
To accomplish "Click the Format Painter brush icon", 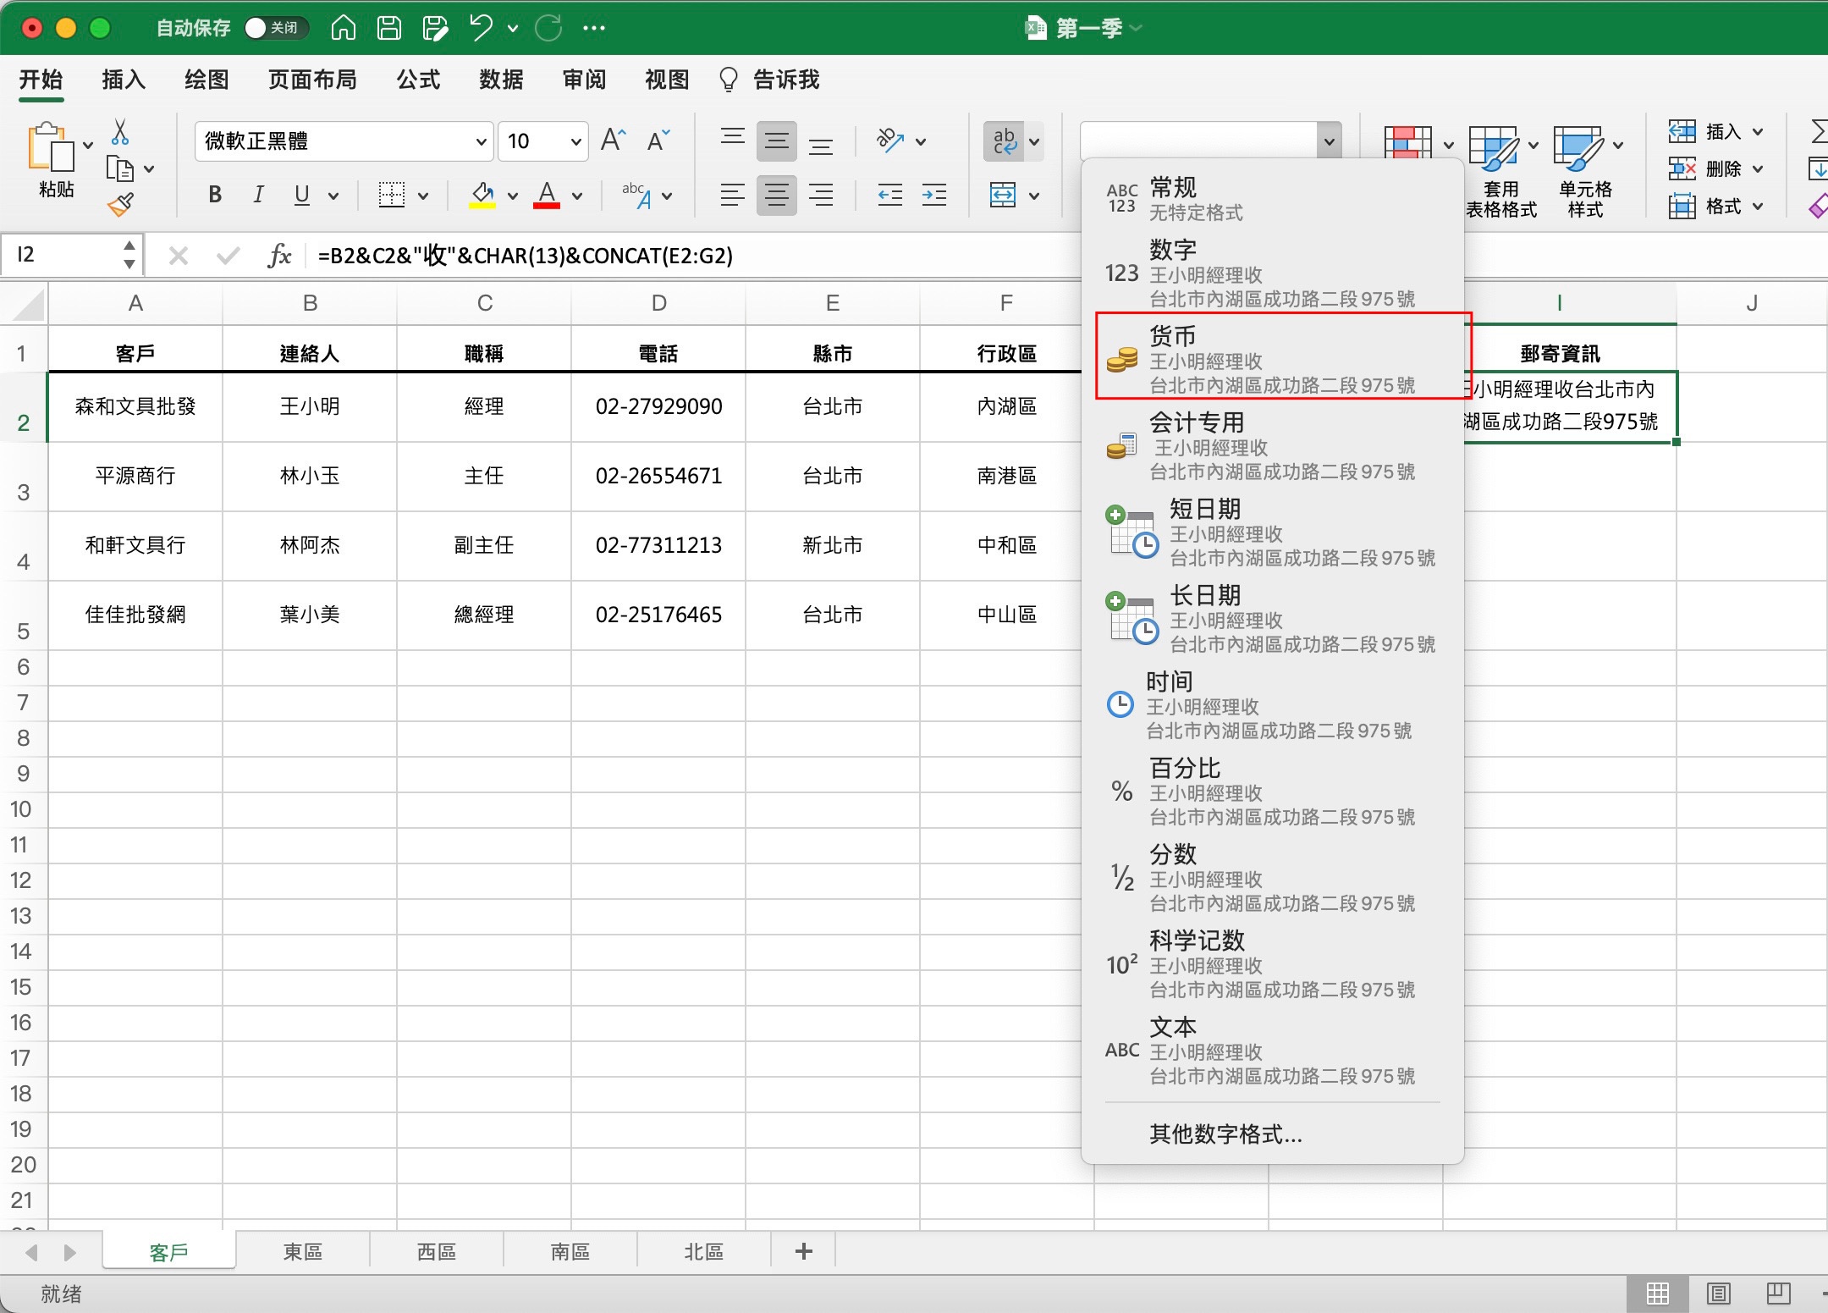I will [120, 204].
